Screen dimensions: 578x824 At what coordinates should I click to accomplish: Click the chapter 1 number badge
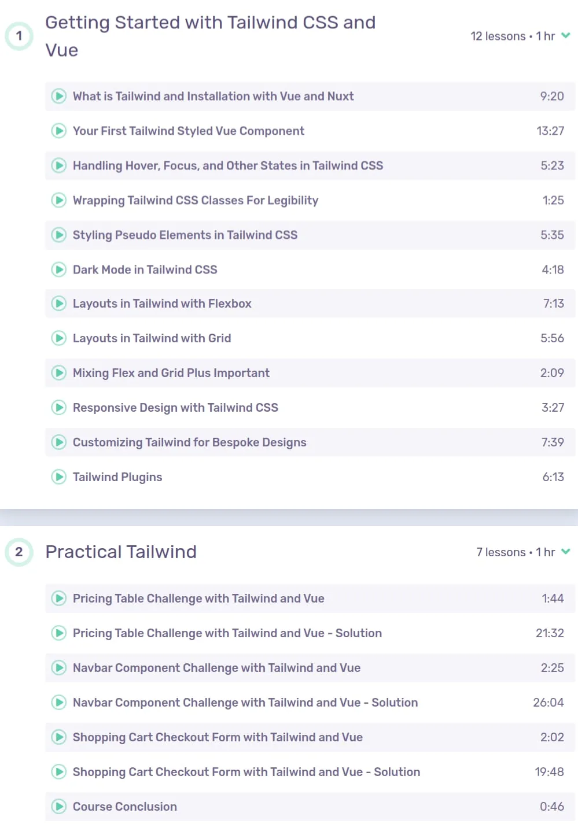pyautogui.click(x=19, y=36)
